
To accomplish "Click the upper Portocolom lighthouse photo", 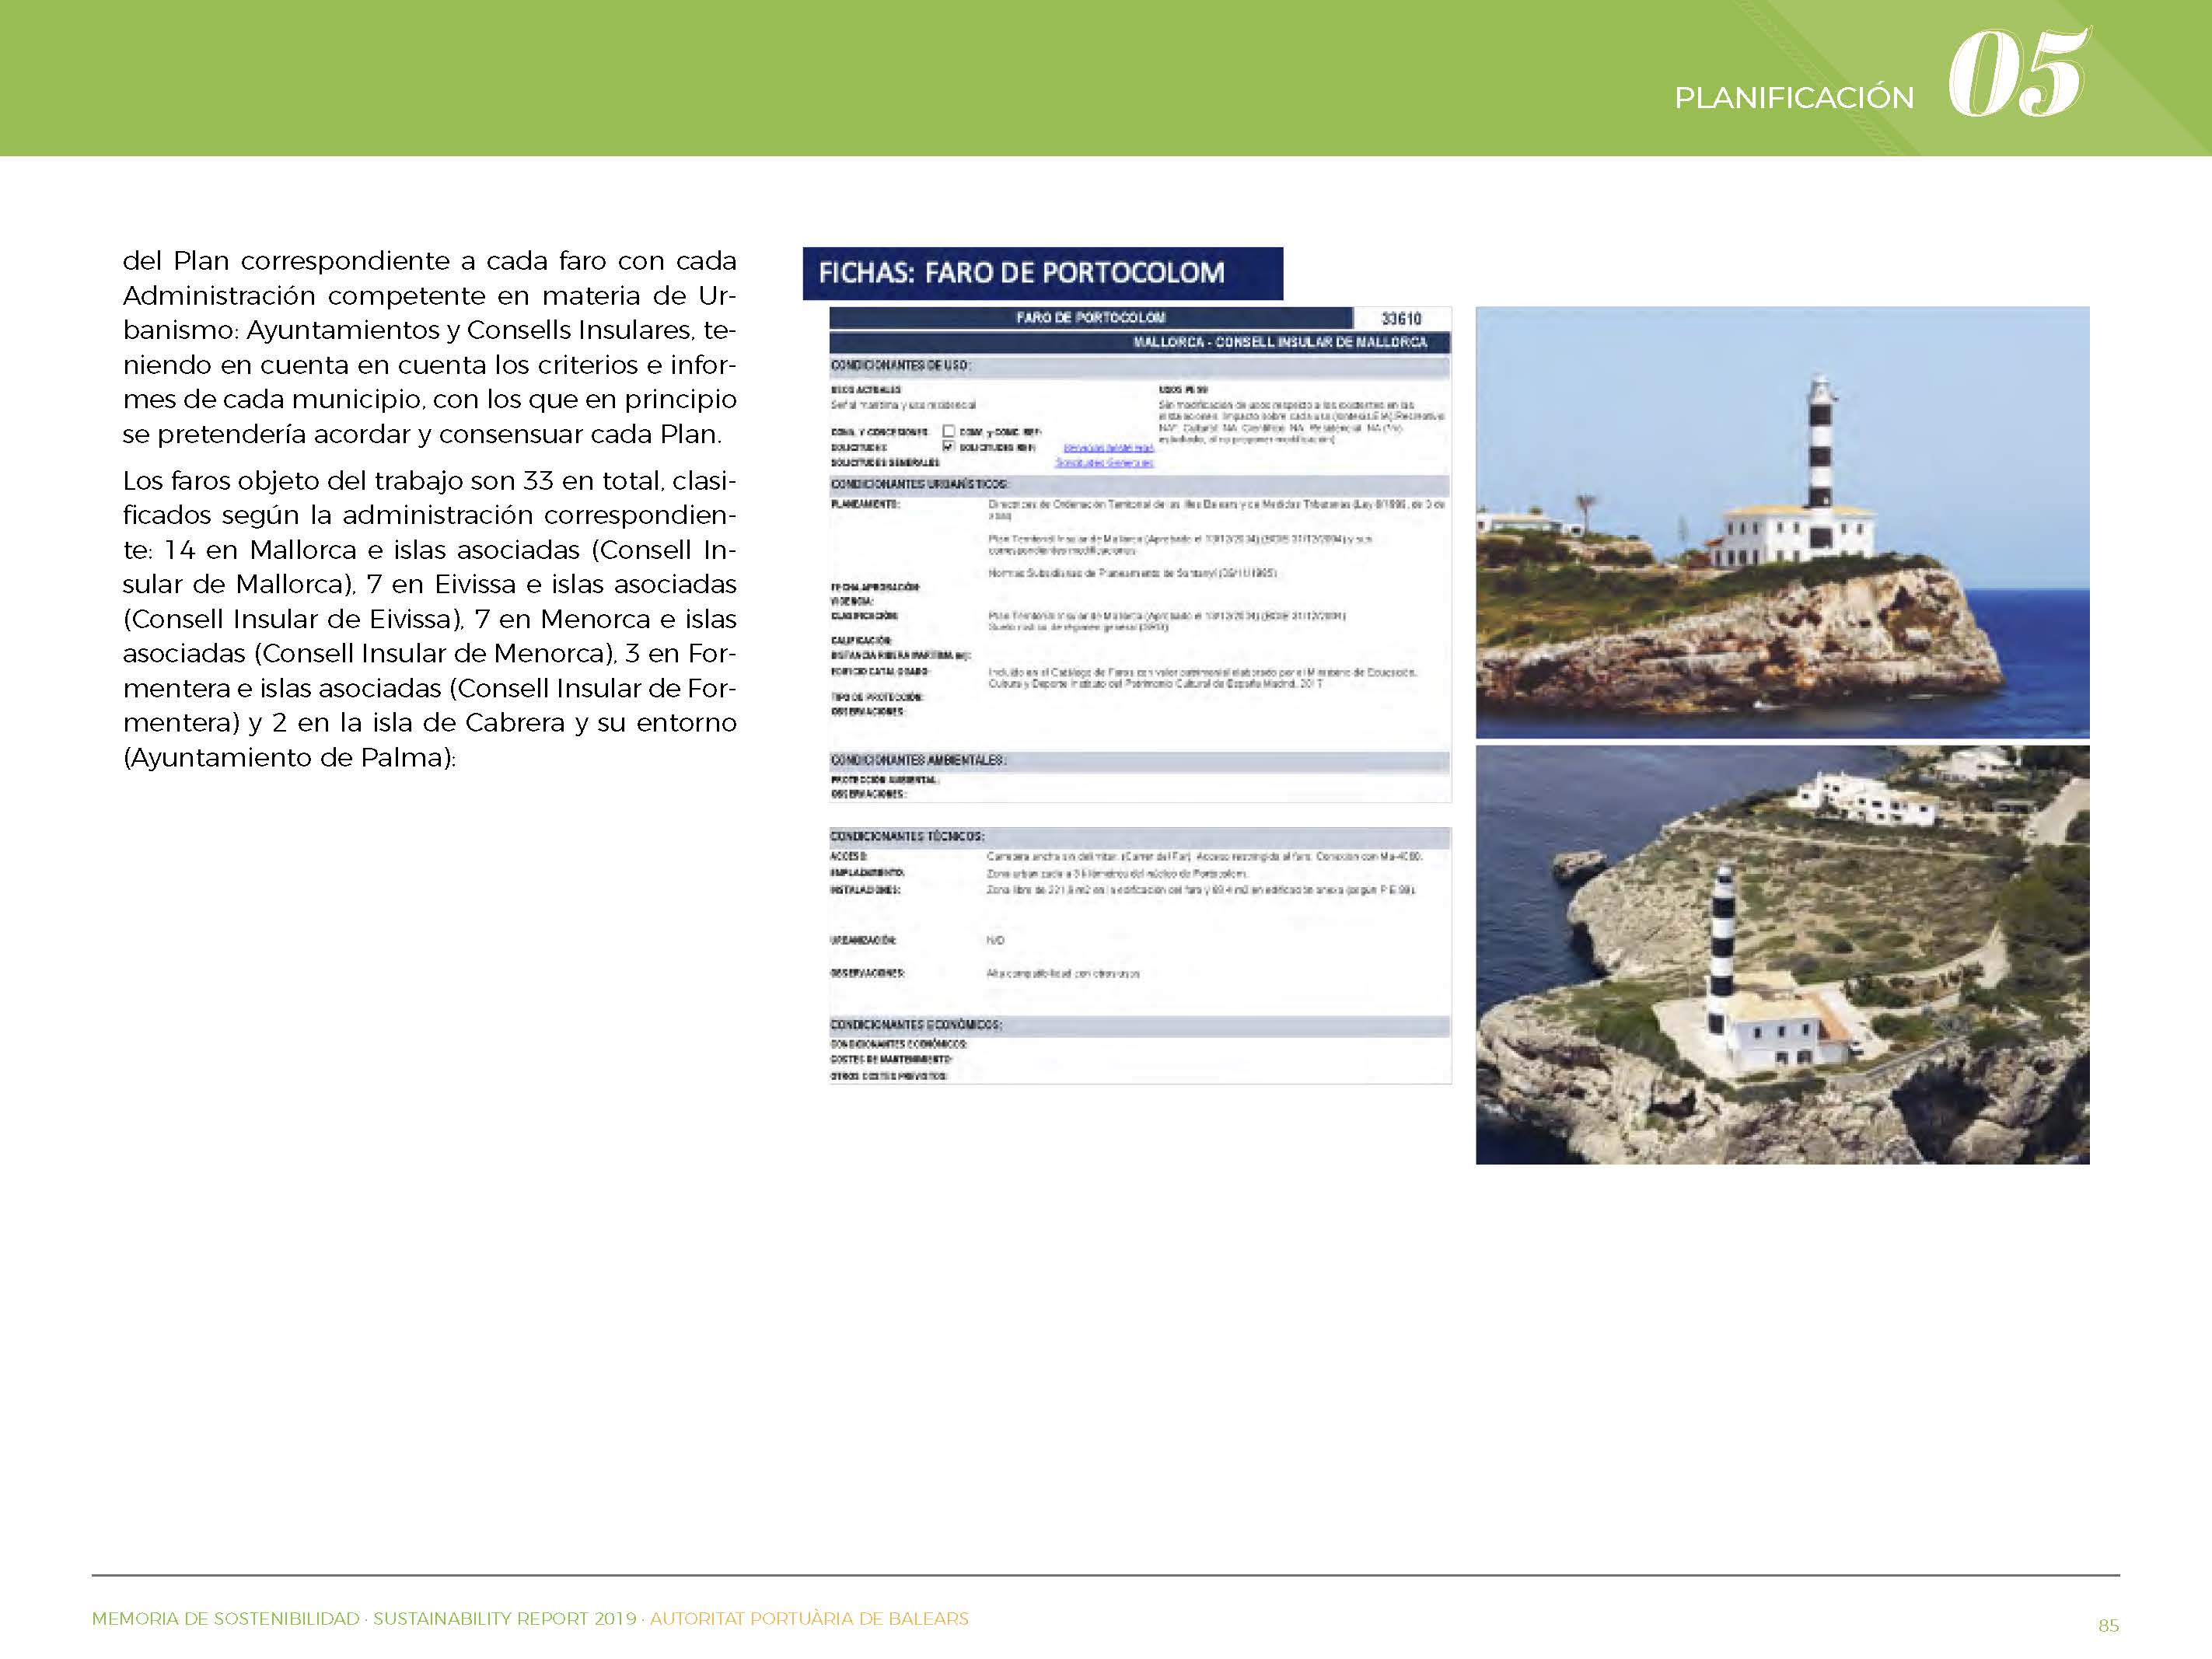I will [x=1782, y=522].
